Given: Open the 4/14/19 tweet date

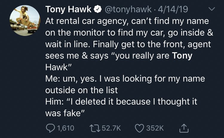Looking at the screenshot, I should pyautogui.click(x=173, y=10).
